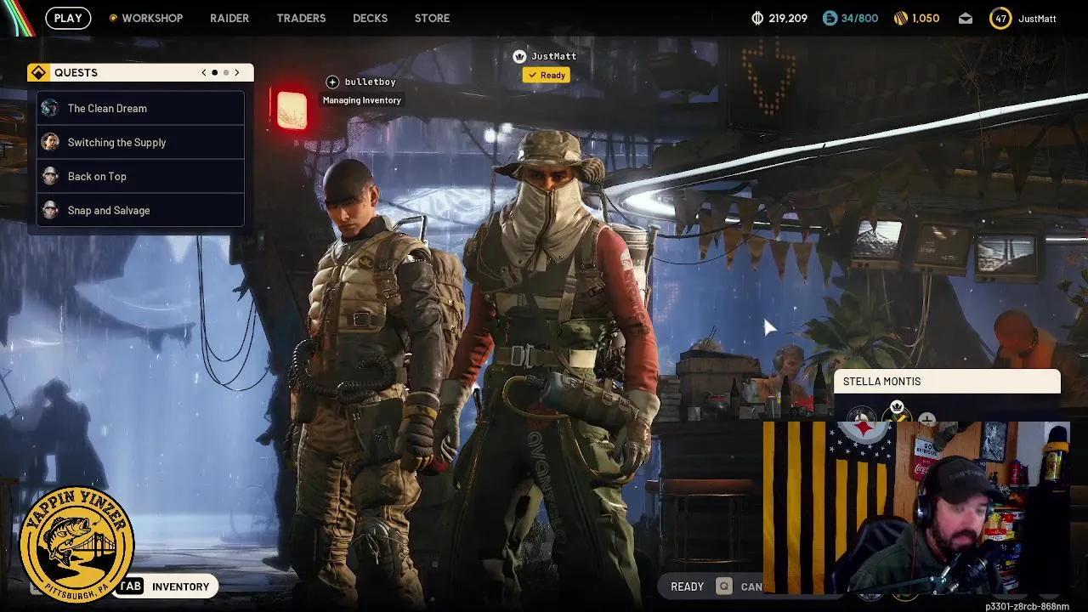Click the gold striped currency icon
Screen dimensions: 1088x612
pyautogui.click(x=901, y=18)
